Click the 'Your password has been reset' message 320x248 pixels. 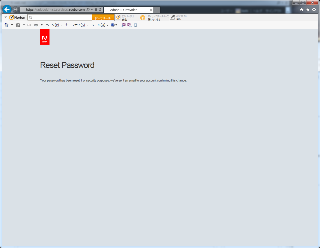click(x=113, y=81)
